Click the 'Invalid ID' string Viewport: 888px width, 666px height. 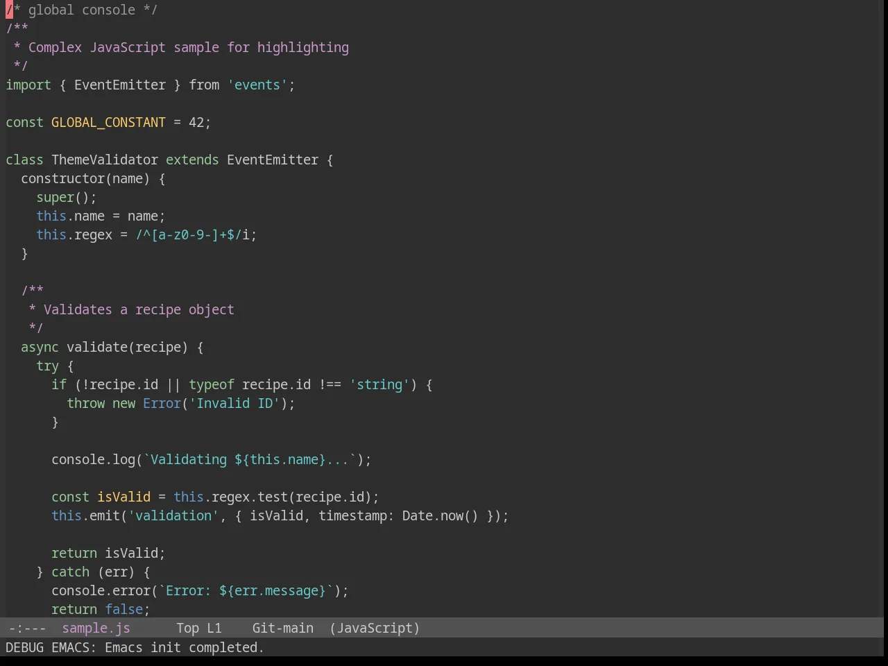[234, 403]
